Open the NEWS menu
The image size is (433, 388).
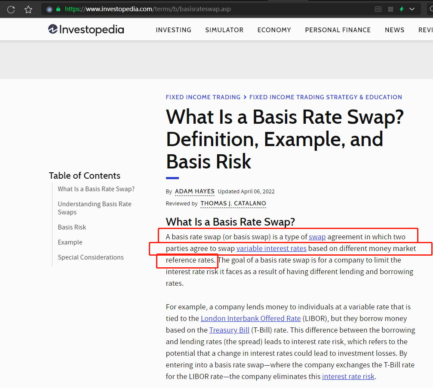coord(395,30)
